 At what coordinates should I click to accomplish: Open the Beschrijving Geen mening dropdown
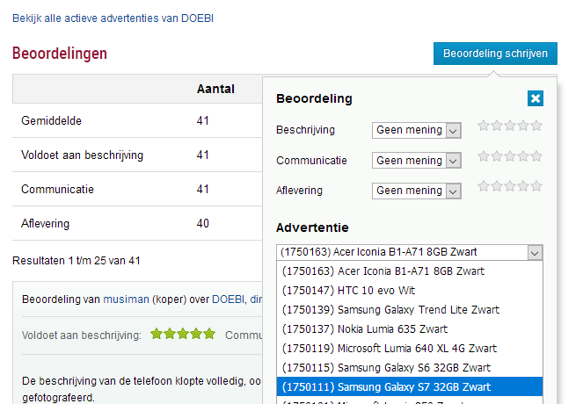coord(416,130)
